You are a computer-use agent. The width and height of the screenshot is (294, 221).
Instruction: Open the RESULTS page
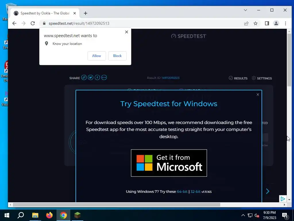pos(238,78)
